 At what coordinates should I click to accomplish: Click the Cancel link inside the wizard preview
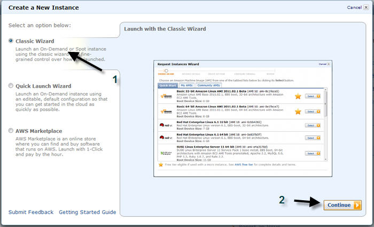click(323, 64)
